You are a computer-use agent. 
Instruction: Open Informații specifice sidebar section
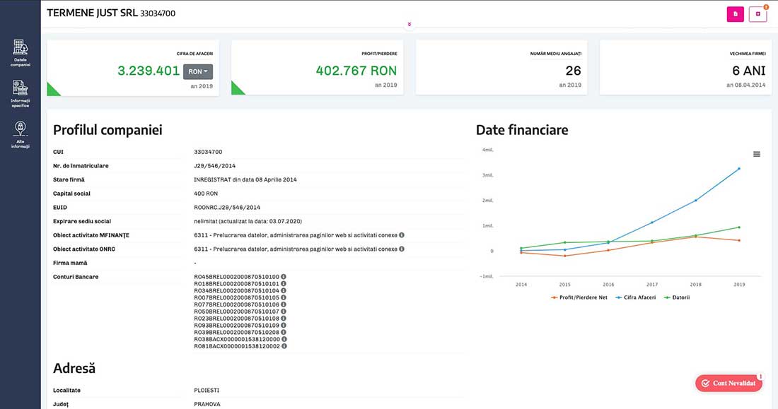[20, 93]
